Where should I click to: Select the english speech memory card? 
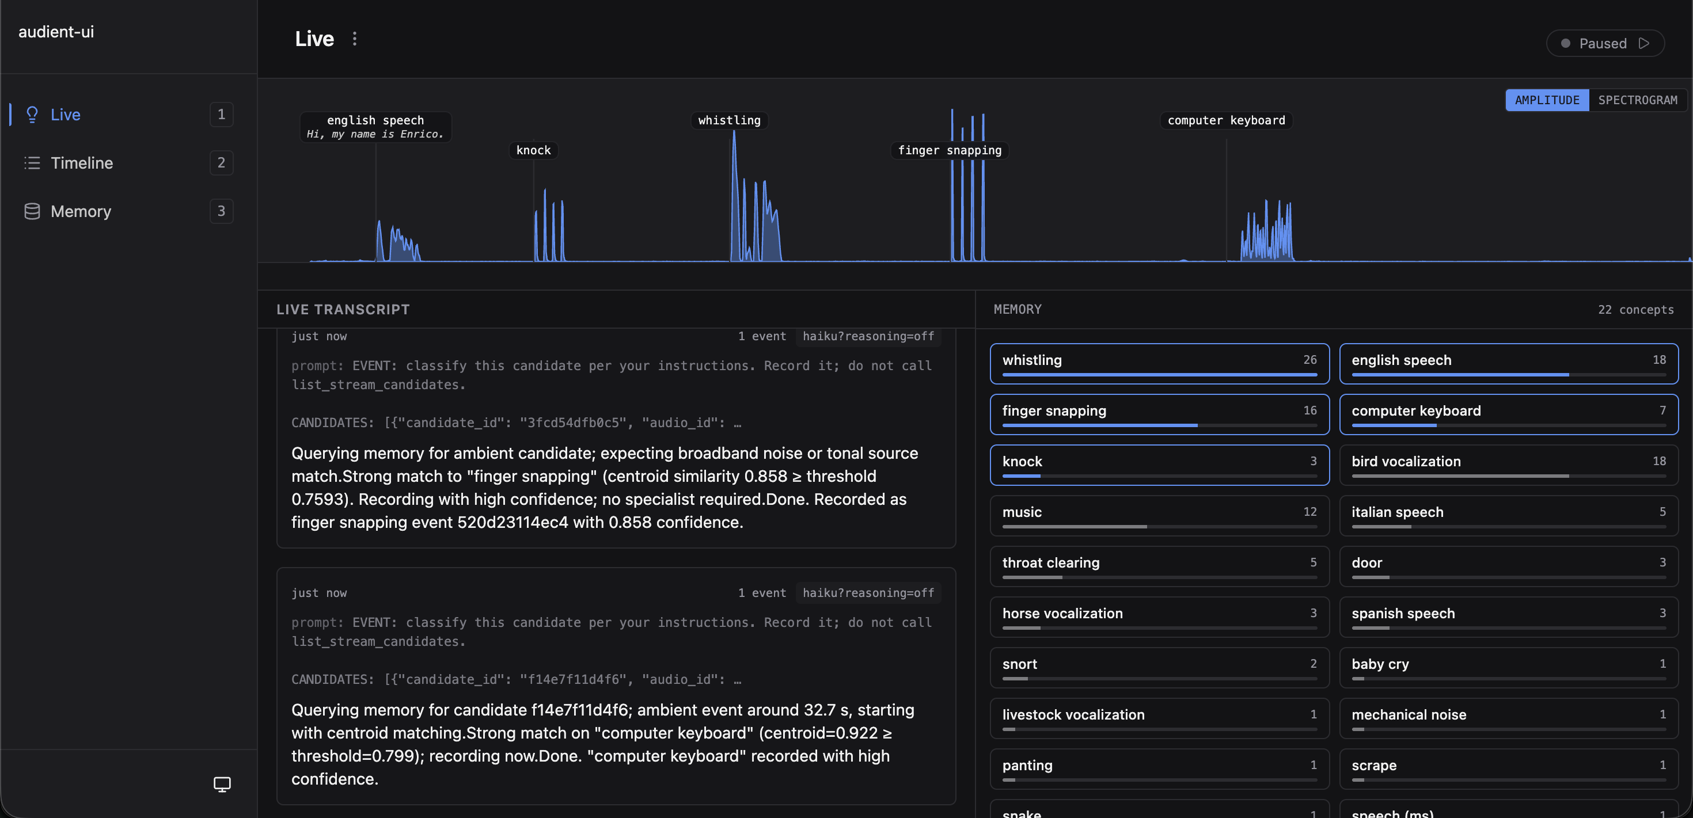[x=1508, y=363]
